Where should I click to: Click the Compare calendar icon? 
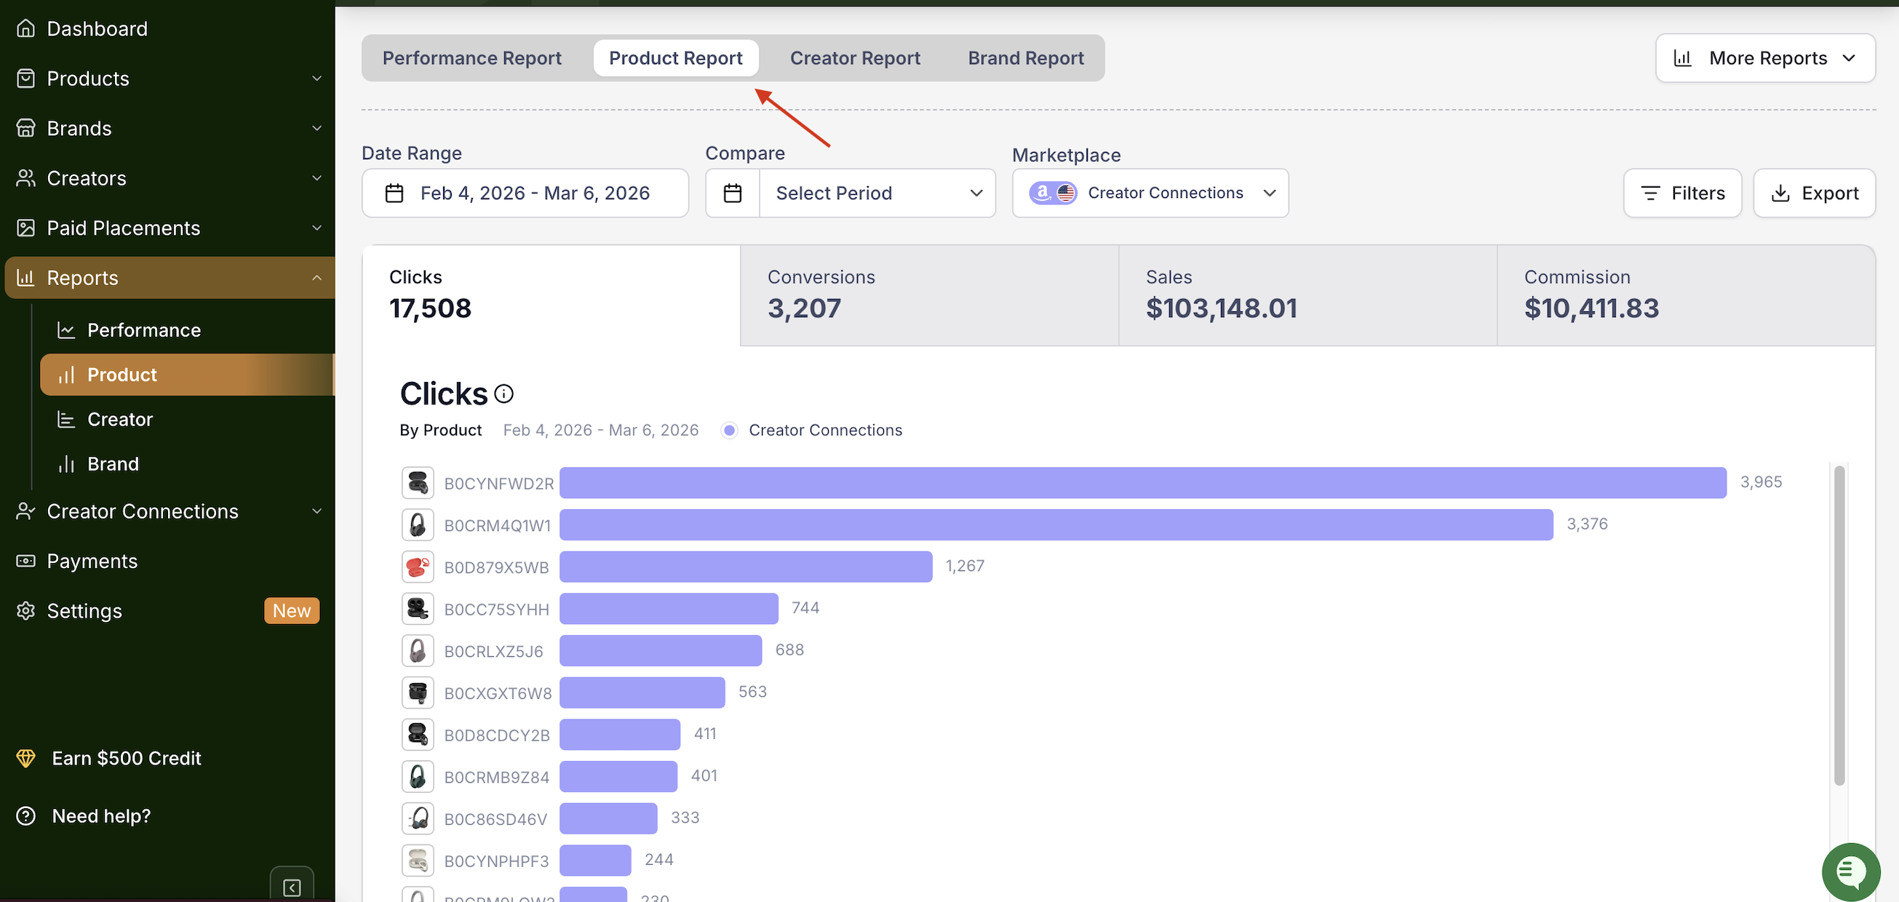[732, 193]
